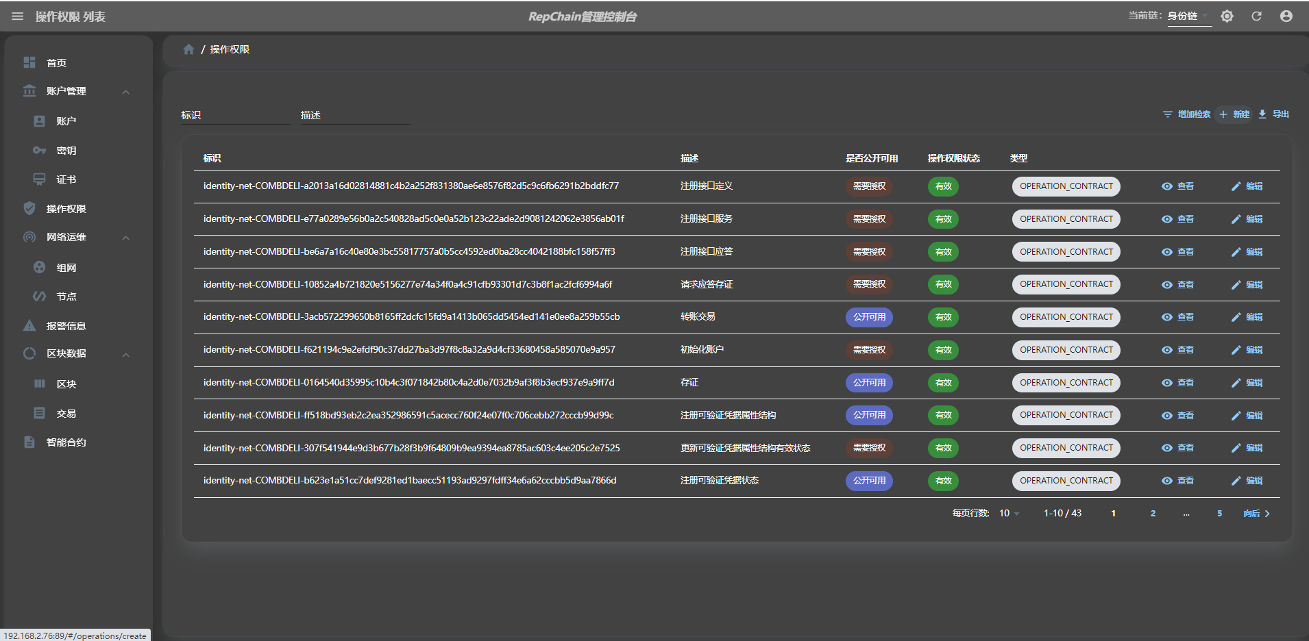View the 初始化账户 row
This screenshot has height=641, width=1309.
(x=1178, y=350)
